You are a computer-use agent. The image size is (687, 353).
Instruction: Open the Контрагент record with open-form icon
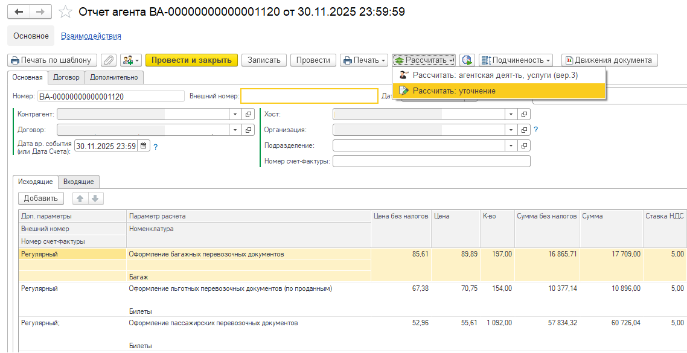[248, 114]
